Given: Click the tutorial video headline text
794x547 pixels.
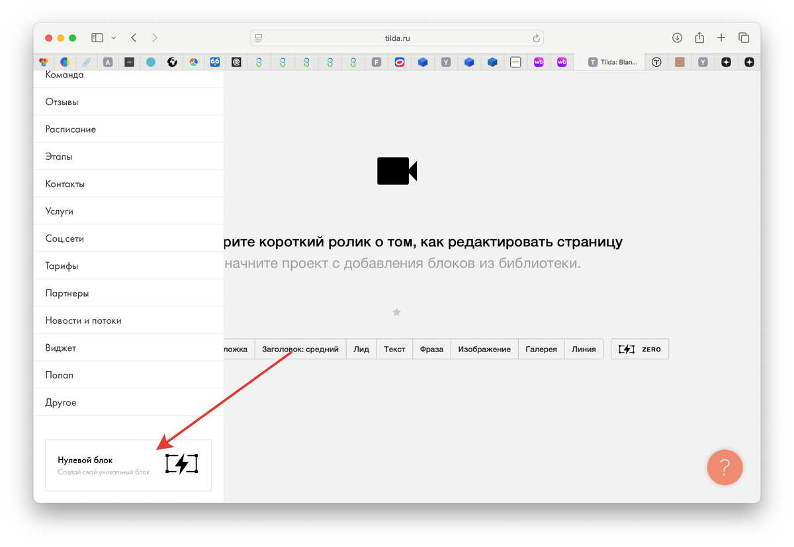Looking at the screenshot, I should pos(423,242).
